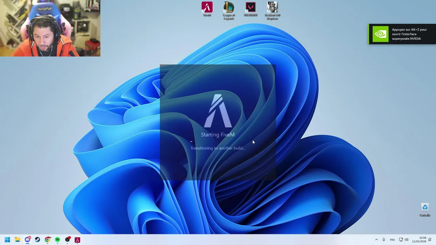Screen dimensions: 436x245
Task: Open File Explorer from the taskbar
Action: [17, 240]
